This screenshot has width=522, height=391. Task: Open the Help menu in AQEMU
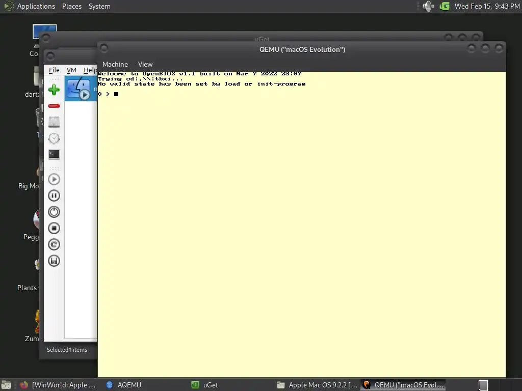[x=90, y=70]
